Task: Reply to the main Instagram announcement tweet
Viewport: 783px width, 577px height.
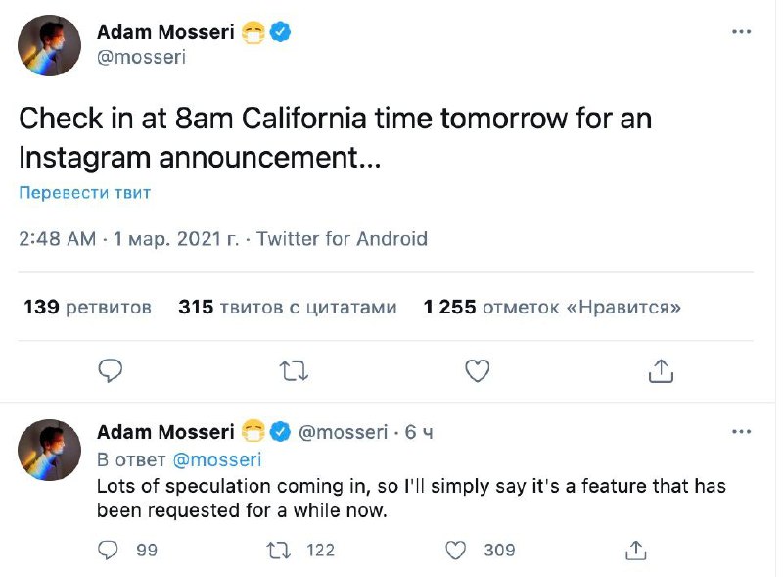Action: pyautogui.click(x=111, y=370)
